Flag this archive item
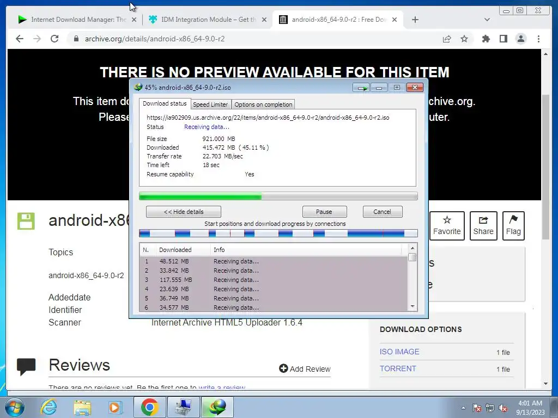Viewport: 558px width, 418px height. pyautogui.click(x=513, y=226)
